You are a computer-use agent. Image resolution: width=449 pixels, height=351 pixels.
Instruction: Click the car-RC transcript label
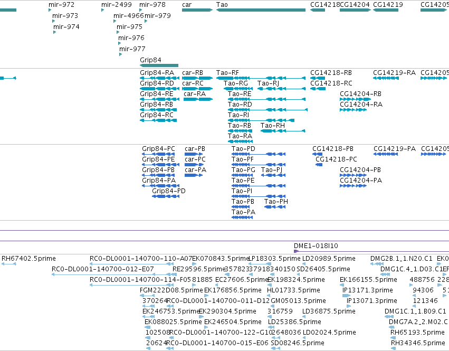(x=193, y=83)
